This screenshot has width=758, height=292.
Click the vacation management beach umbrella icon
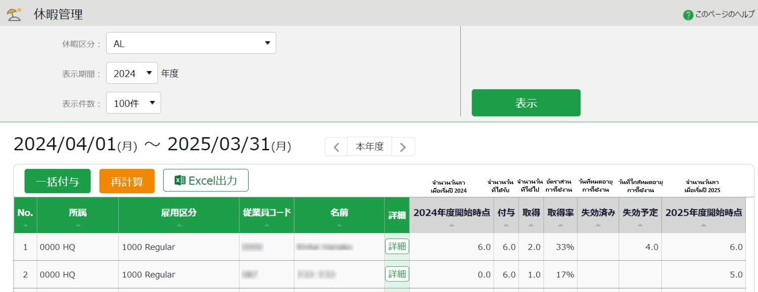click(14, 14)
